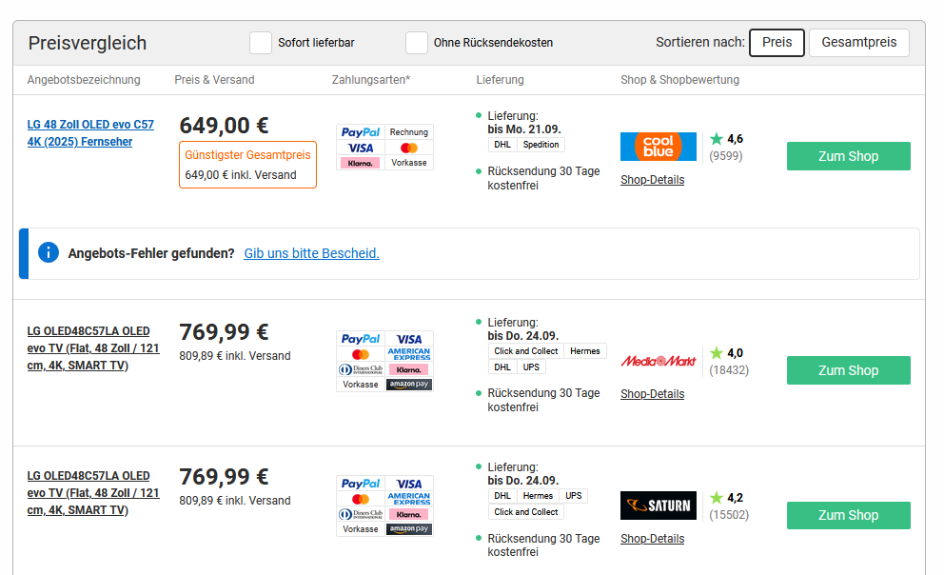Viewport: 944px width, 575px height.
Task: Click the "Preisvergleich" heading
Action: [88, 44]
